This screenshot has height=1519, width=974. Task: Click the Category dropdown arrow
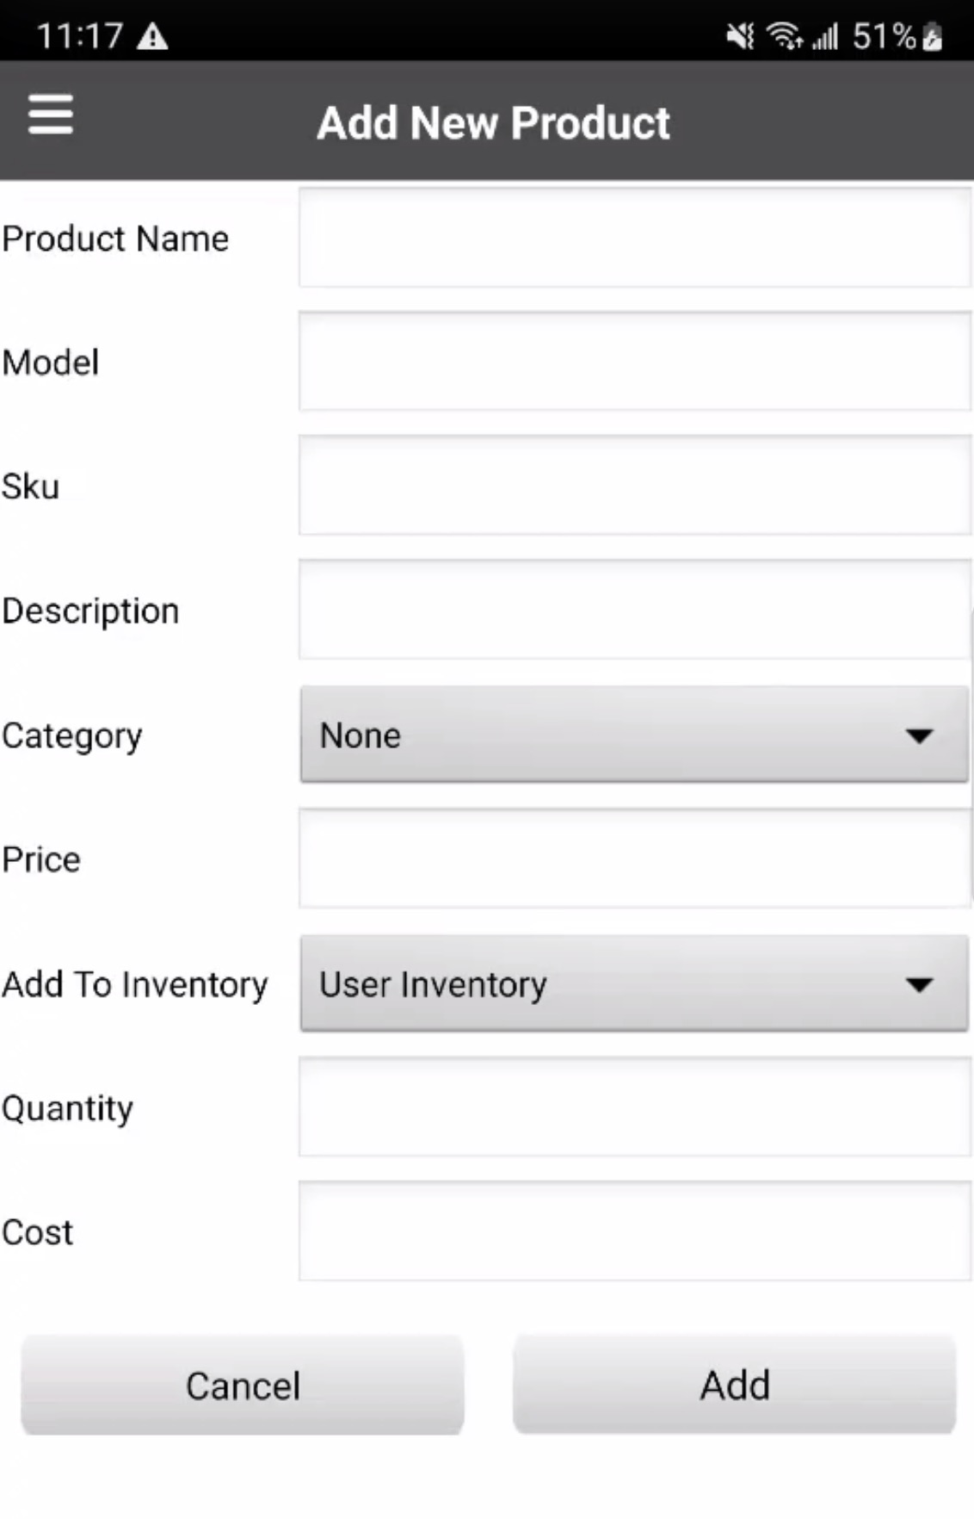pyautogui.click(x=919, y=735)
